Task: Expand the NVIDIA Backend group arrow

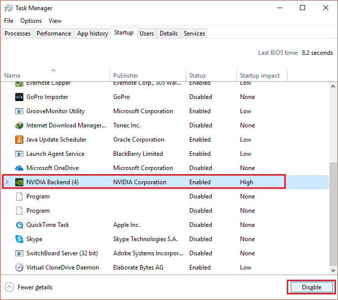Action: (x=7, y=182)
